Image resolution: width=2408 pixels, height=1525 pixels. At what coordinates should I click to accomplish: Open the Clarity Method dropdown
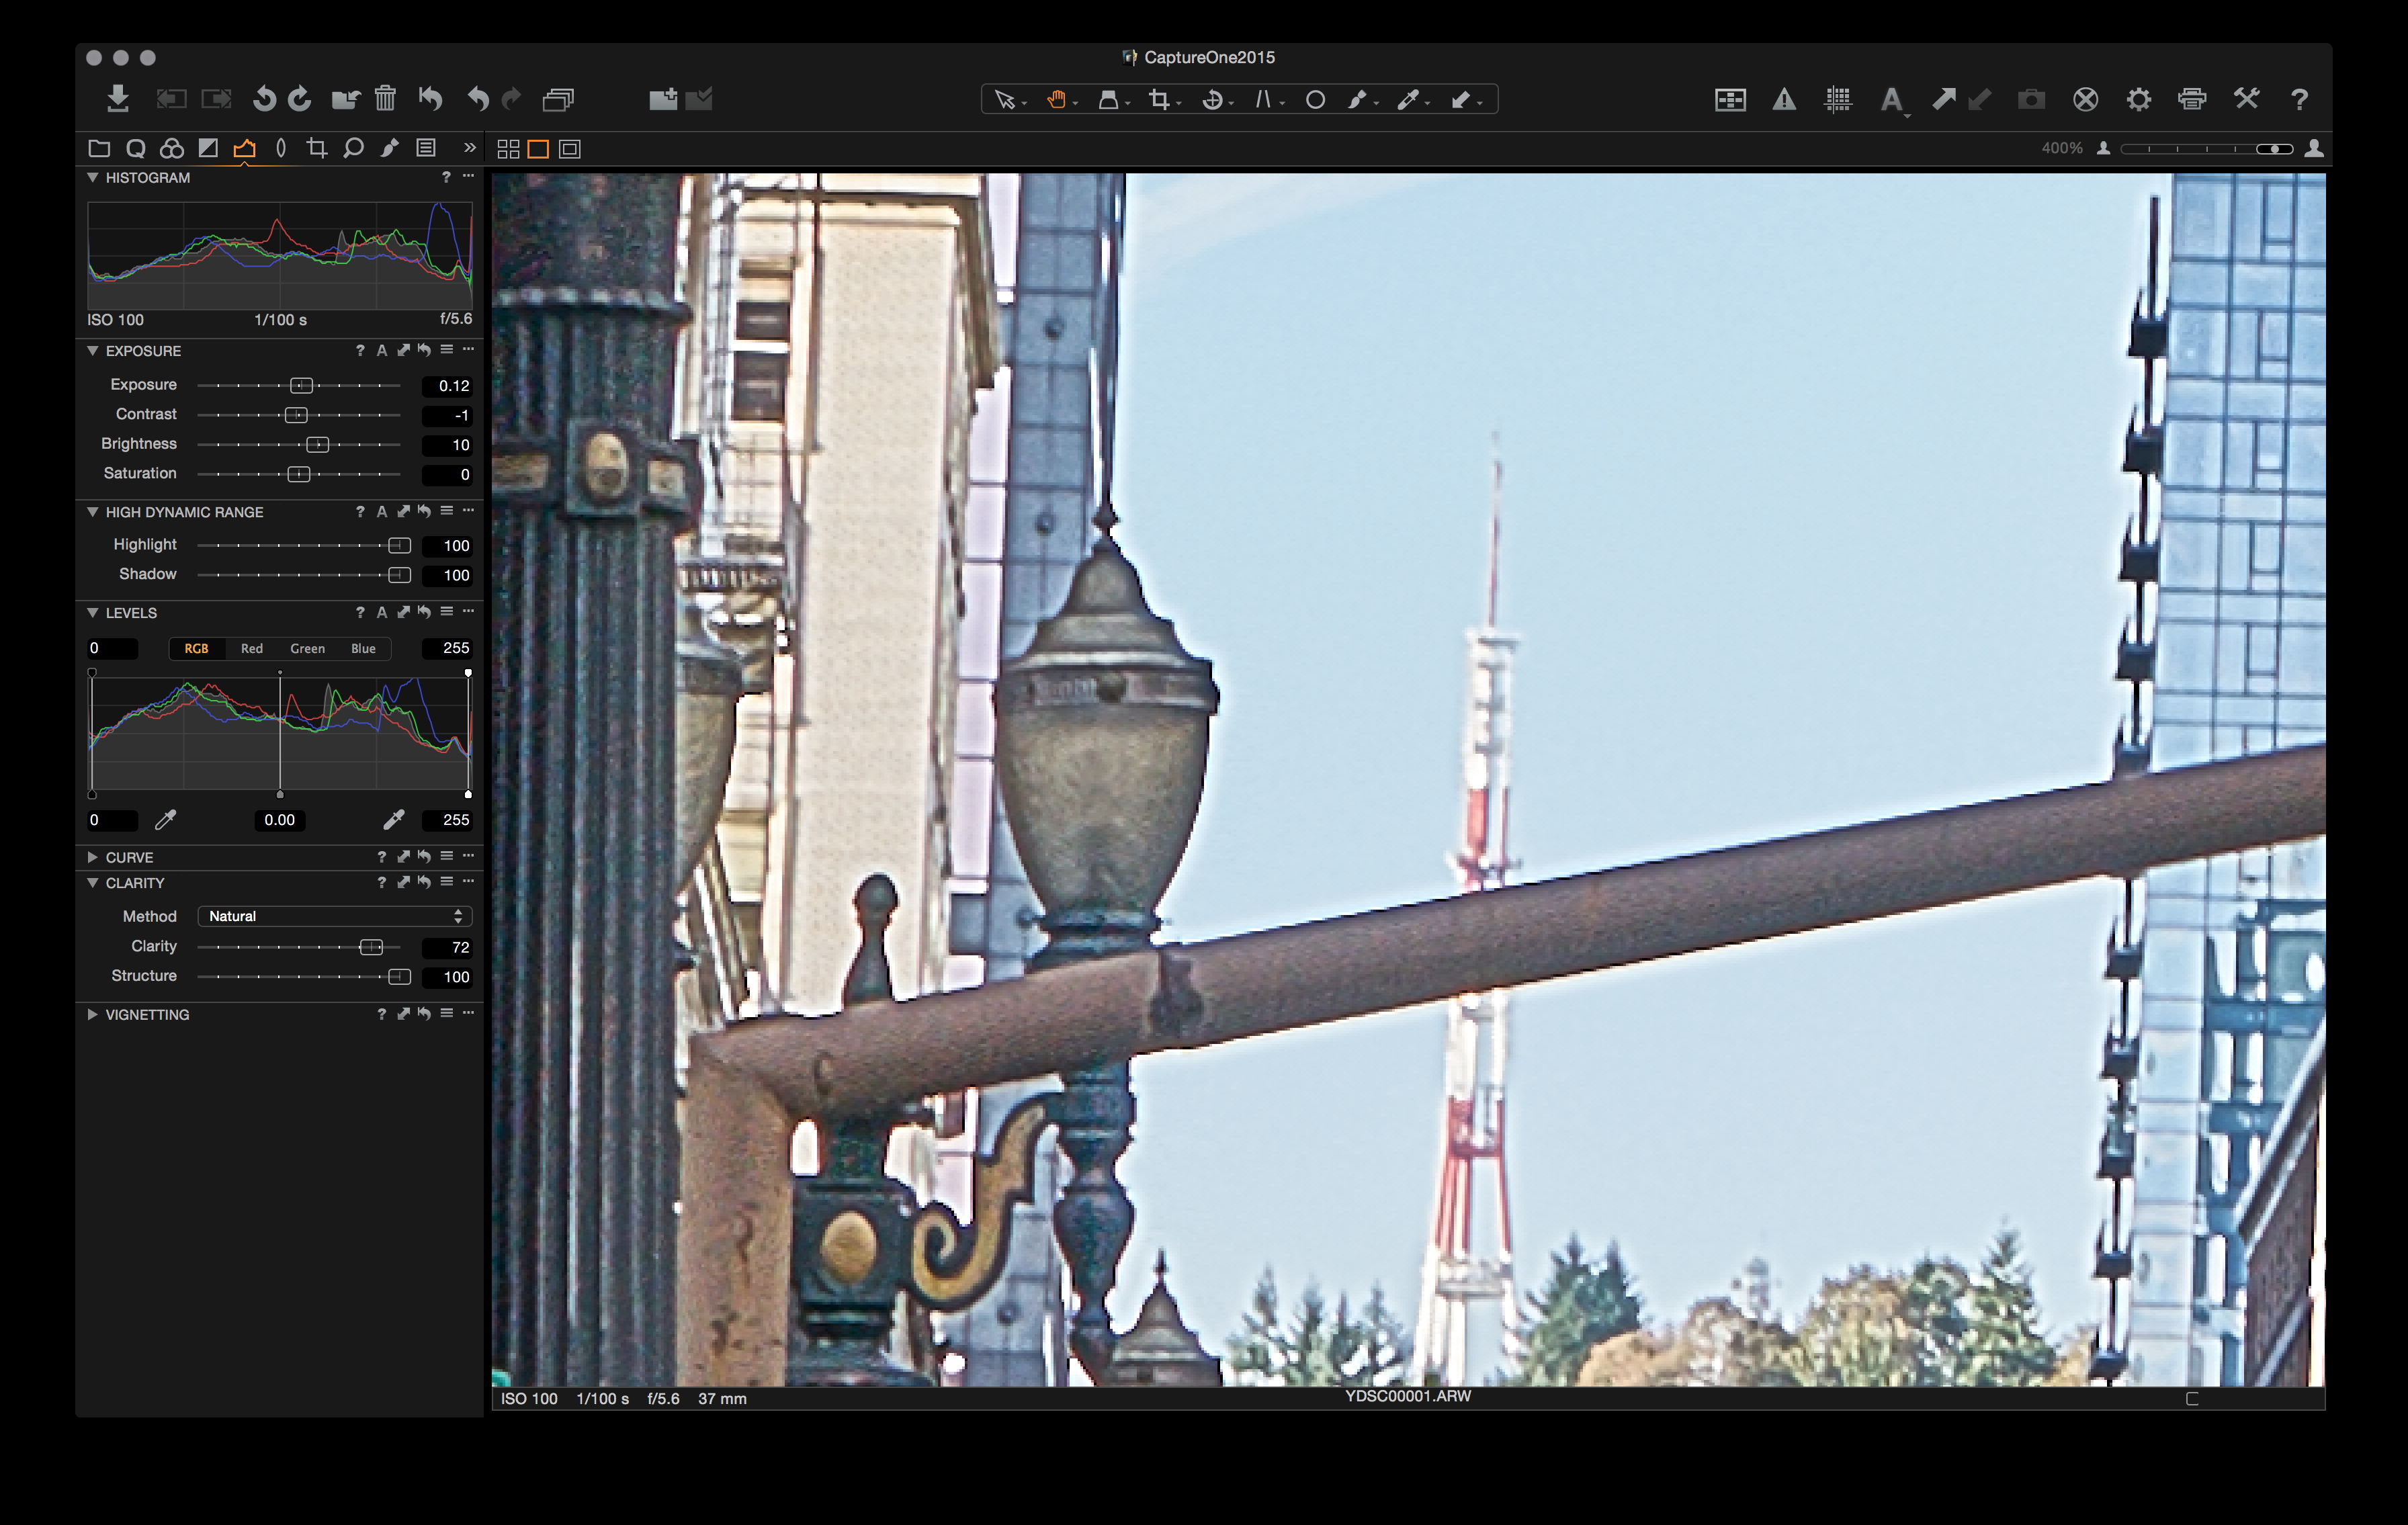pyautogui.click(x=334, y=916)
